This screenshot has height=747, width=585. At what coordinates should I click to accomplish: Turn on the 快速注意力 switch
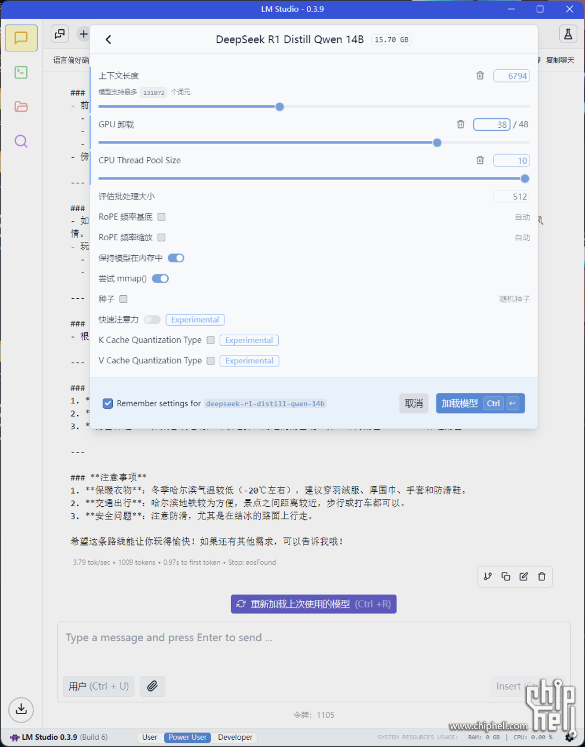pos(152,320)
